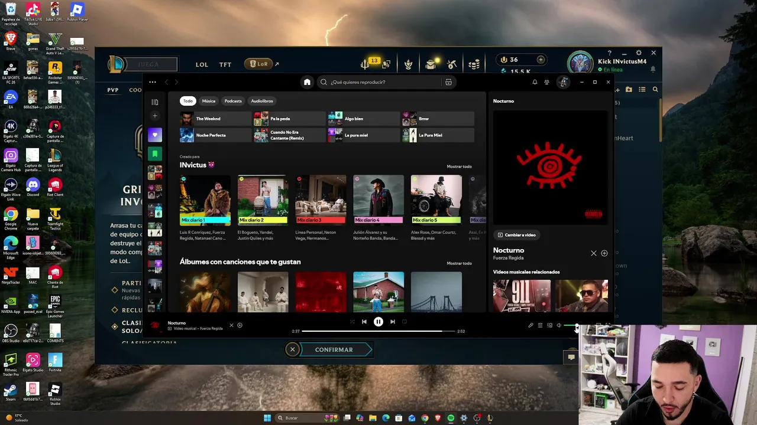Switch to LOL tab in League client
Image resolution: width=757 pixels, height=425 pixels.
pyautogui.click(x=202, y=64)
